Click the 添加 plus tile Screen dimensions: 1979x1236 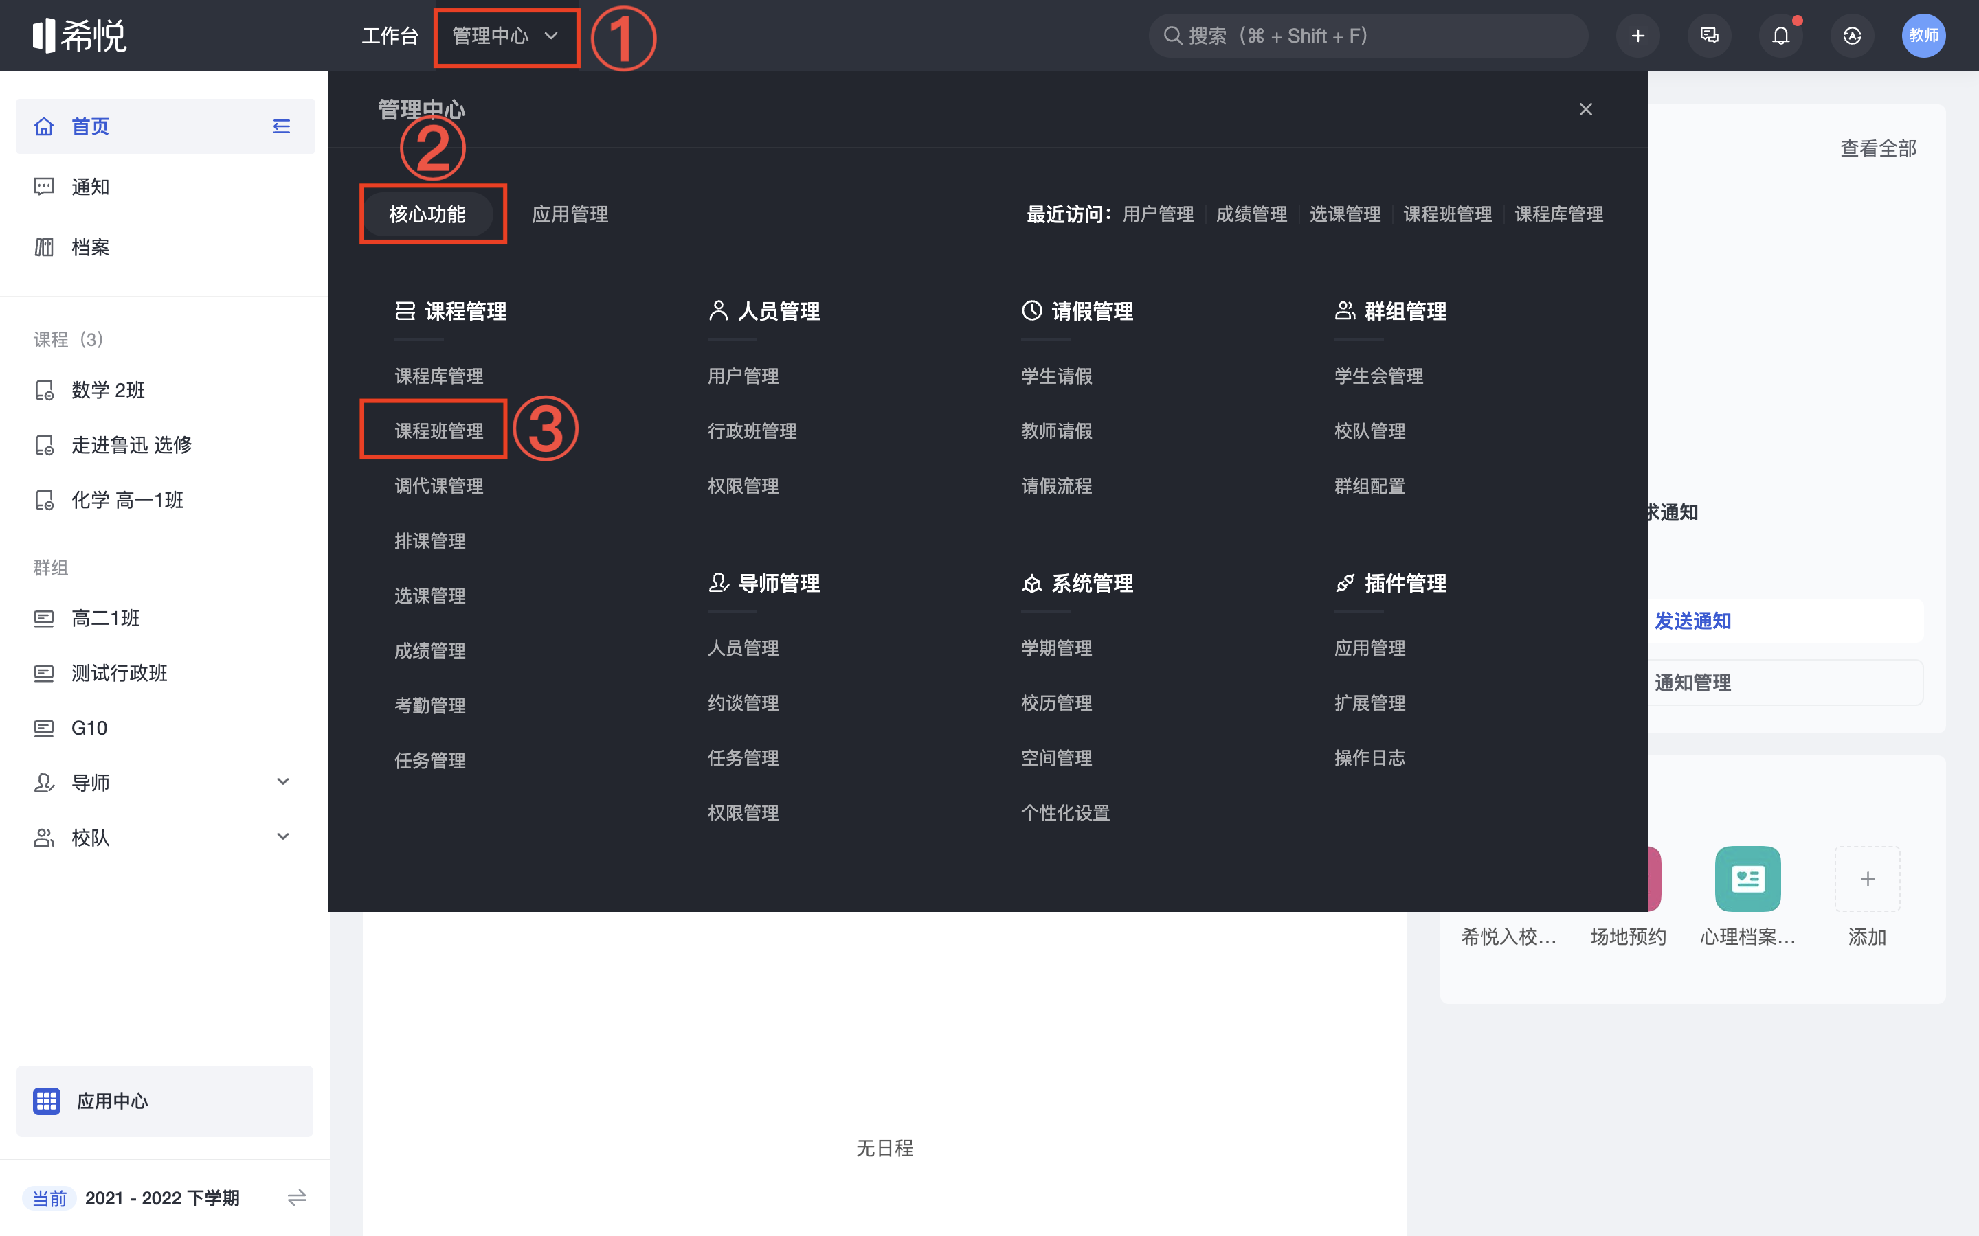pyautogui.click(x=1867, y=879)
